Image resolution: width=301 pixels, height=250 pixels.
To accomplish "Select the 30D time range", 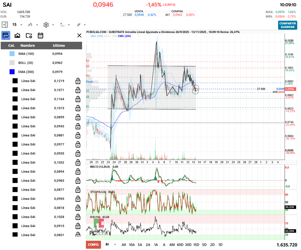I will [x=188, y=245].
